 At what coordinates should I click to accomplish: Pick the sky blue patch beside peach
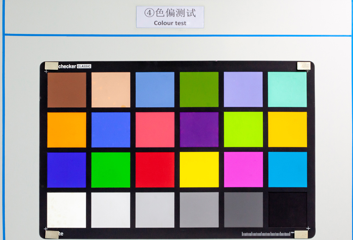click(155, 90)
